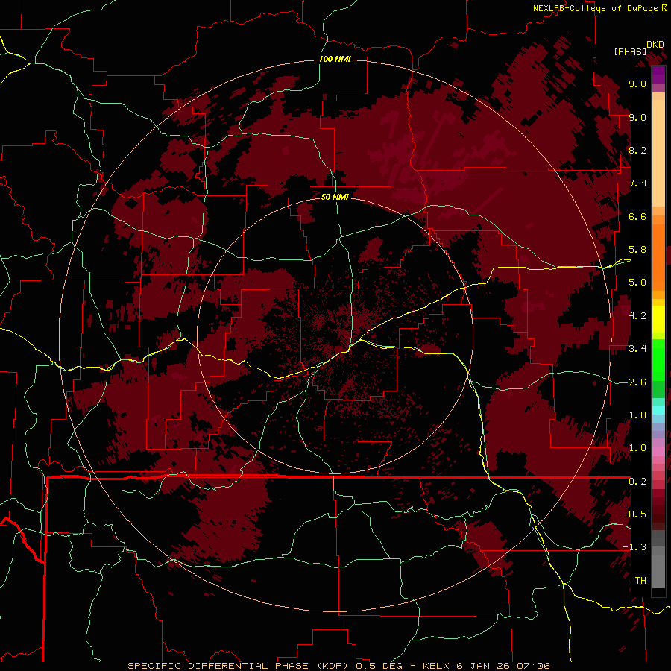Click the cyan segment of color bar
Viewport: 671px width, 671px height.
658,410
